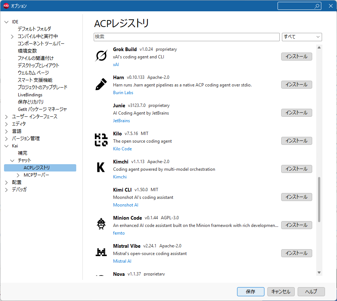The width and height of the screenshot is (337, 301).
Task: Click the scroll up arrow of agent list
Action: click(319, 47)
